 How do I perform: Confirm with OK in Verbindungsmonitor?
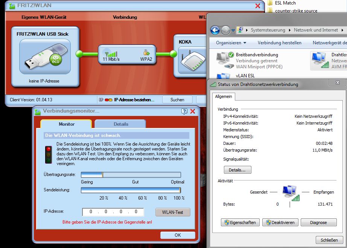coord(178,235)
